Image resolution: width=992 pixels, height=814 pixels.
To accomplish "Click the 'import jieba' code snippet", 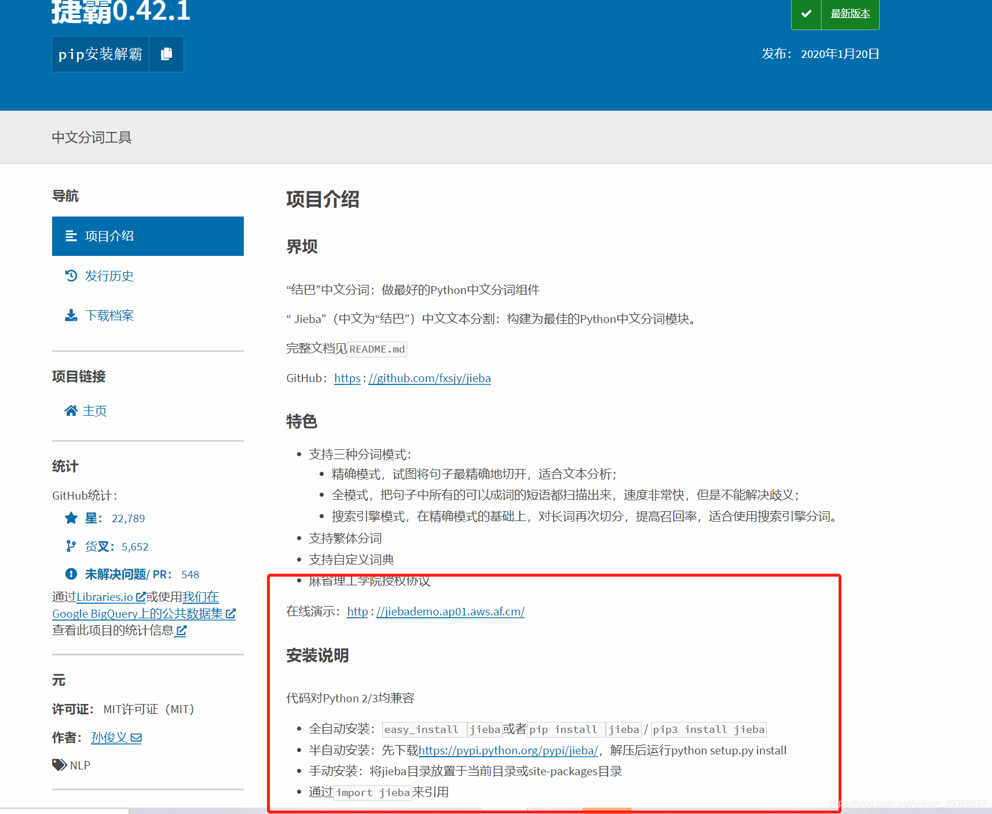I will [373, 793].
